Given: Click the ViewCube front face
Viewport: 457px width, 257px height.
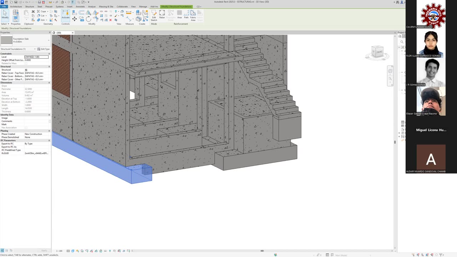Looking at the screenshot, I should click(x=379, y=52).
